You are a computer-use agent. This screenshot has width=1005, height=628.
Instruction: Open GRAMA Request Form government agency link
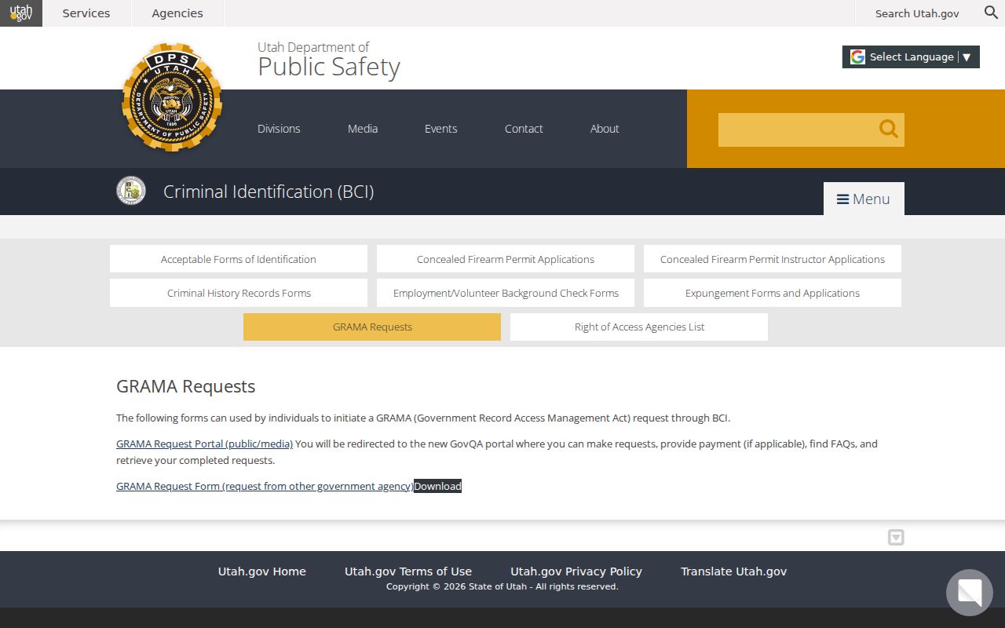(265, 486)
